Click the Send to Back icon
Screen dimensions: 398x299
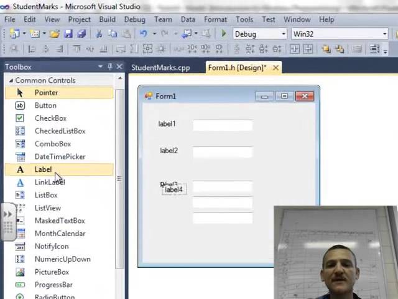(340, 49)
